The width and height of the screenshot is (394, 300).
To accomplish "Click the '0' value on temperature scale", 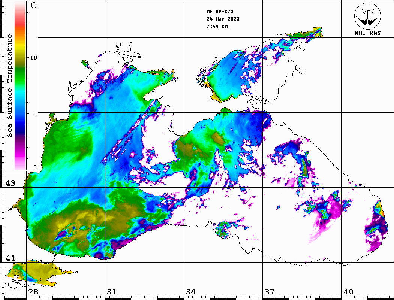I will (35, 167).
